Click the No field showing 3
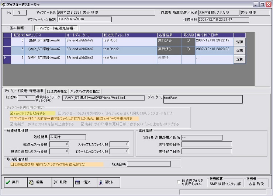The image size is (273, 196). (20, 13)
